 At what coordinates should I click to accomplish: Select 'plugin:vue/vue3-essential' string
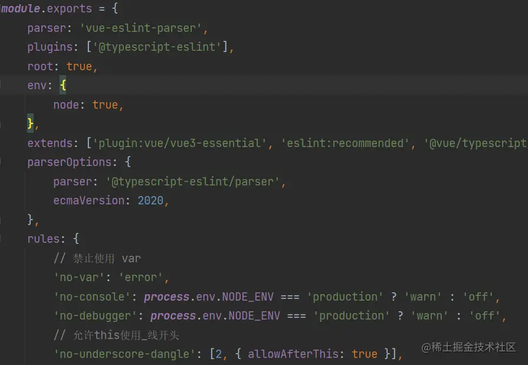coord(179,144)
